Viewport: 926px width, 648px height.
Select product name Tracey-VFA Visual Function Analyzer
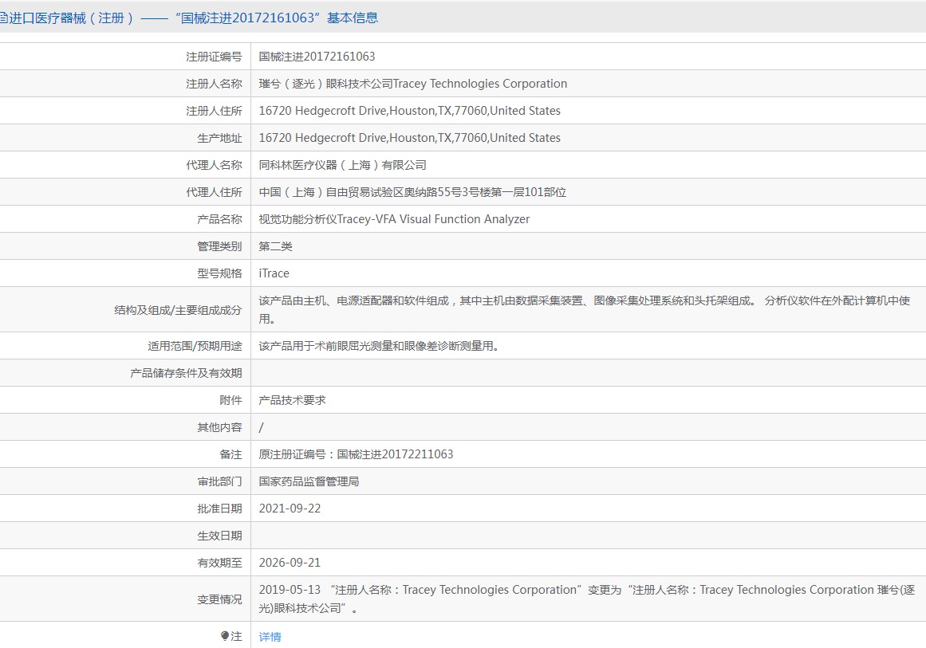pos(395,219)
